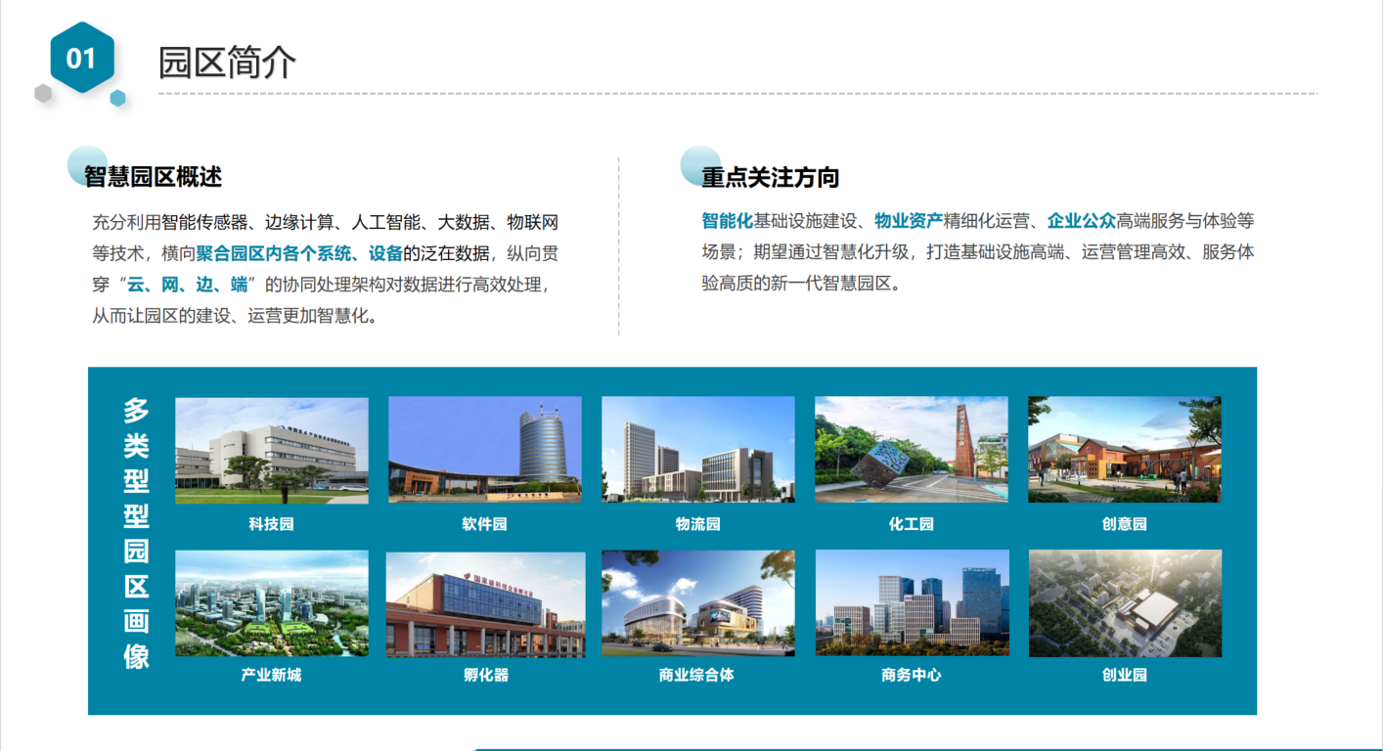Click the 化工园 picture
Image resolution: width=1383 pixels, height=751 pixels.
pos(912,450)
